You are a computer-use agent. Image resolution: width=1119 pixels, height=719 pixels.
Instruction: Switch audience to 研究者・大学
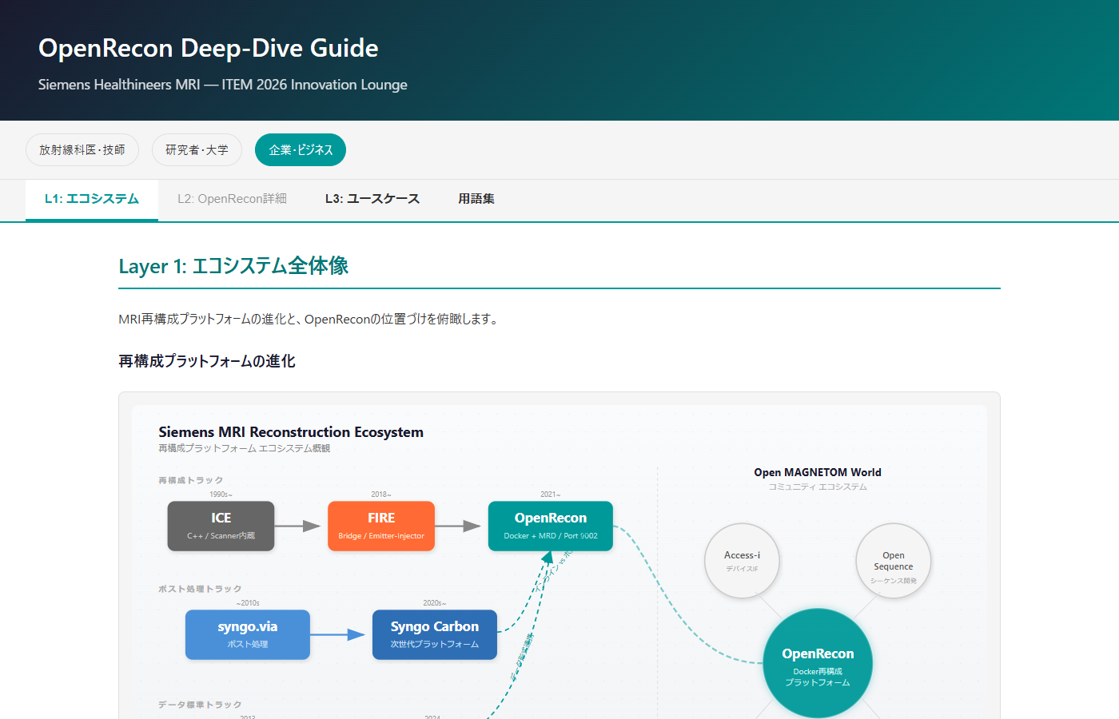pos(197,150)
